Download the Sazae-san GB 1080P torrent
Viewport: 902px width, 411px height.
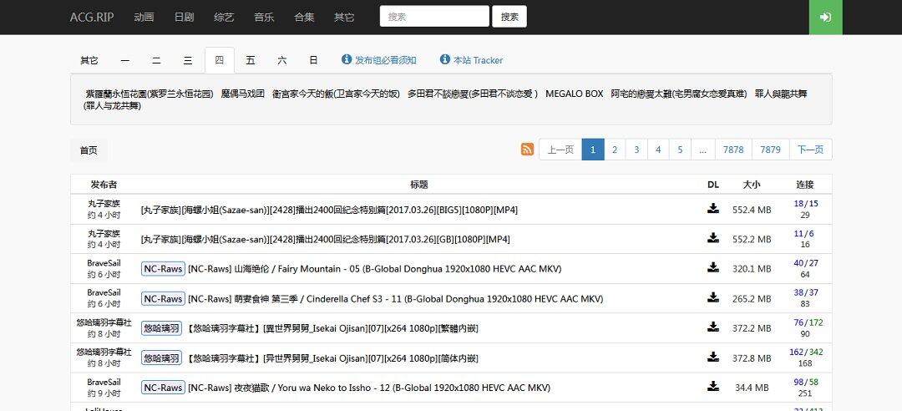[713, 238]
